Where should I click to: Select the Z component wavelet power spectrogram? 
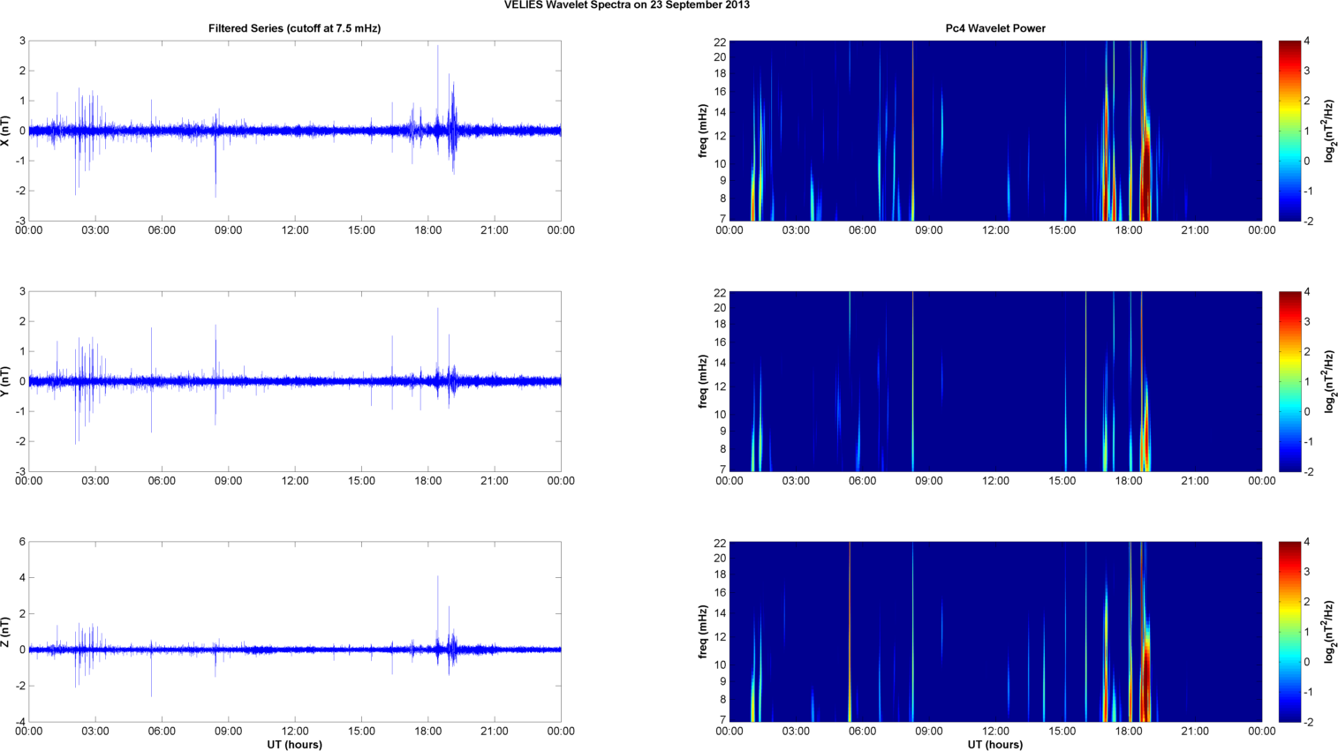point(995,632)
